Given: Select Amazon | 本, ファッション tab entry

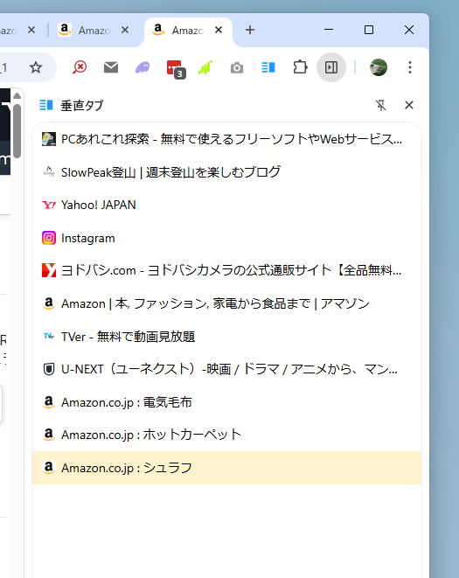Looking at the screenshot, I should pos(226,303).
